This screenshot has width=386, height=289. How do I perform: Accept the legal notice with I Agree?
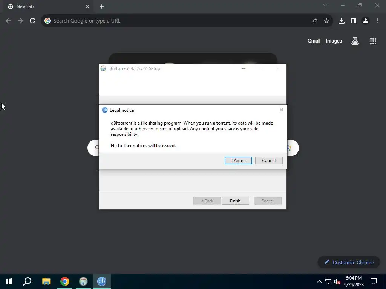pos(238,160)
